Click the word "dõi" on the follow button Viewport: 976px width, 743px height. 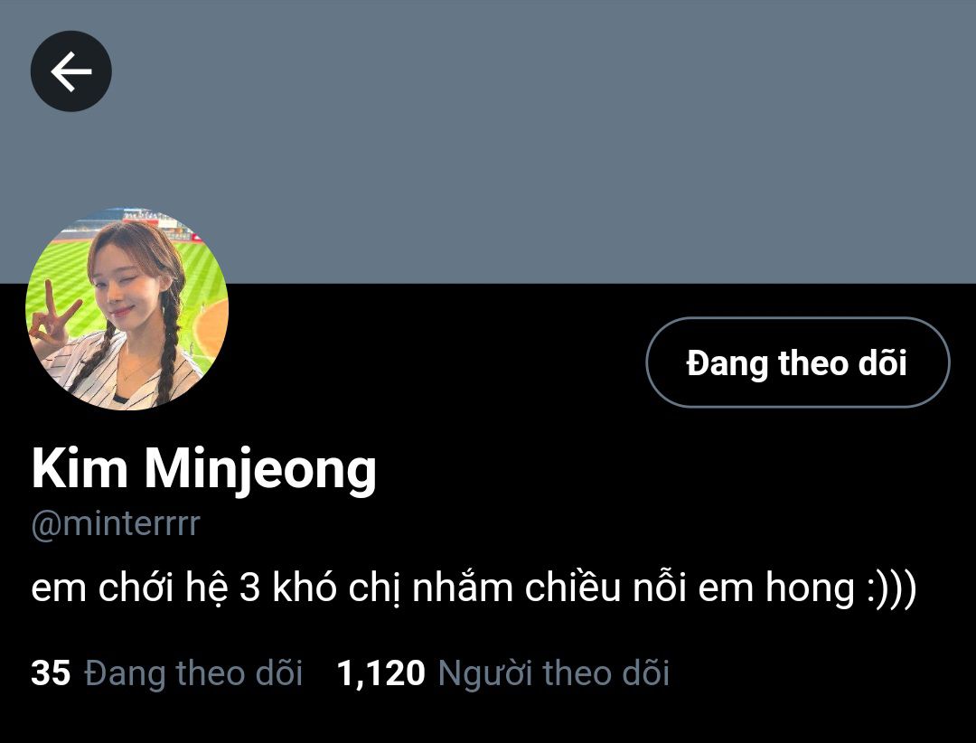[x=883, y=362]
